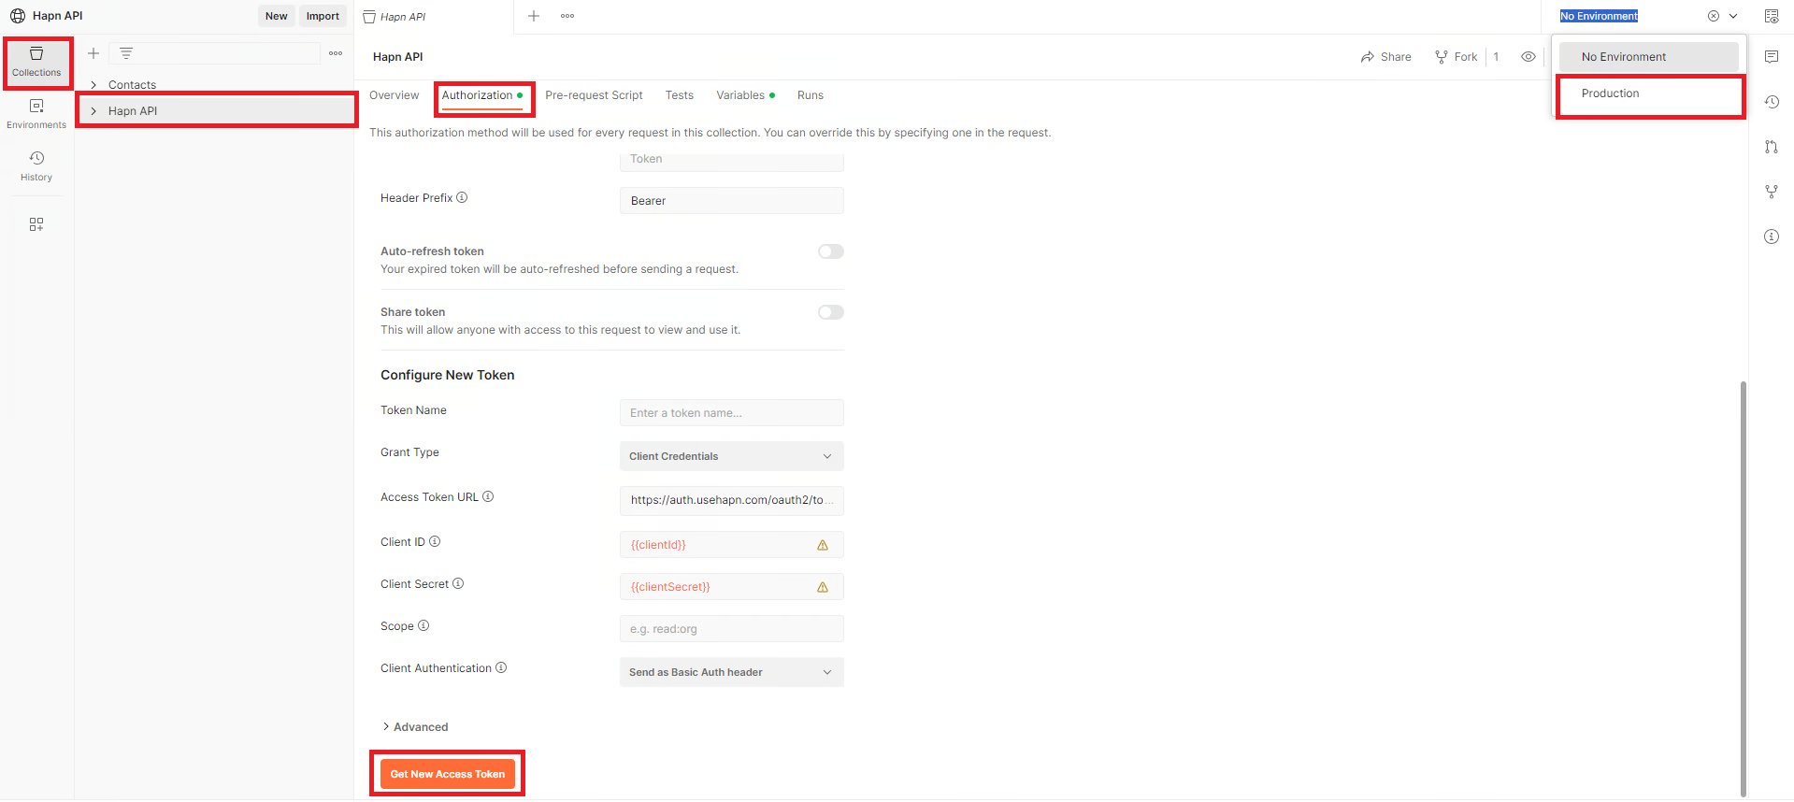Open changelog history icon in right sidebar

(1772, 102)
